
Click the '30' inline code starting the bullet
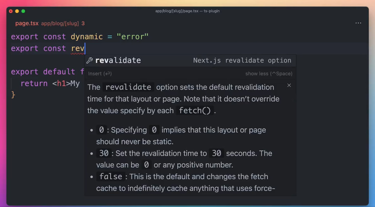point(104,153)
